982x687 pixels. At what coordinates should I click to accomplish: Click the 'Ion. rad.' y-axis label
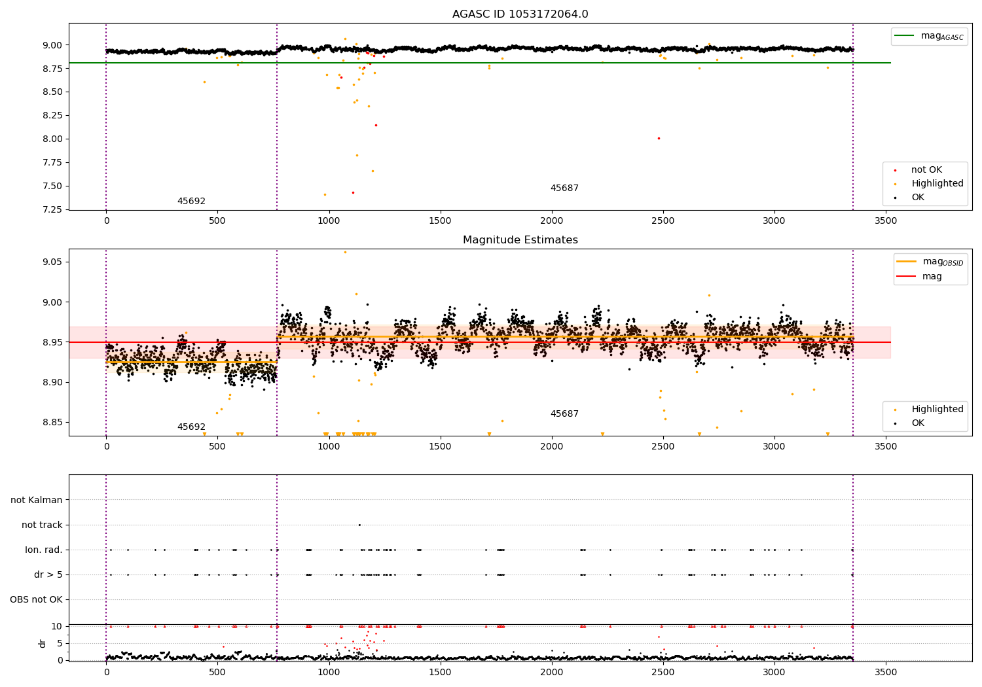click(44, 550)
